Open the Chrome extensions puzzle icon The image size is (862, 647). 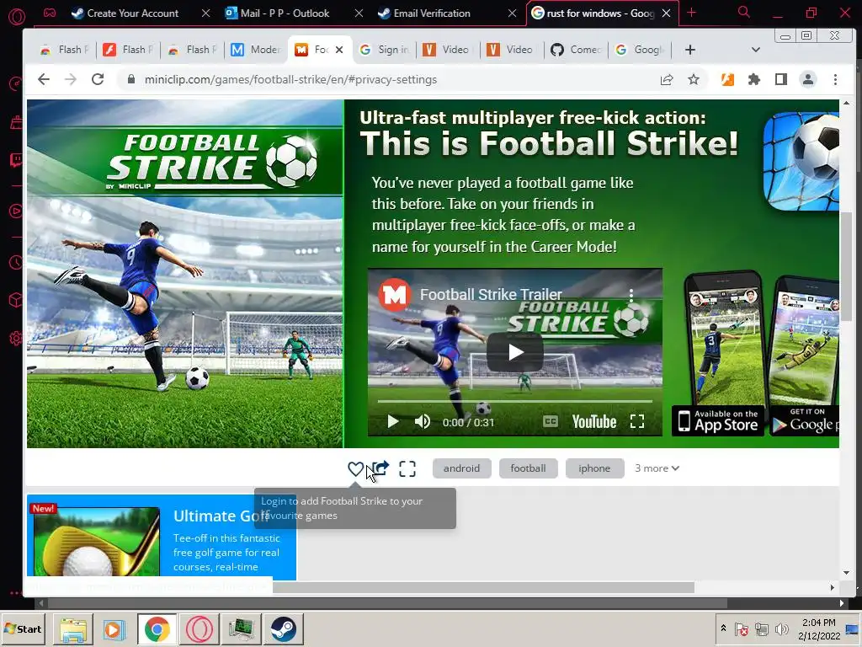click(x=754, y=80)
